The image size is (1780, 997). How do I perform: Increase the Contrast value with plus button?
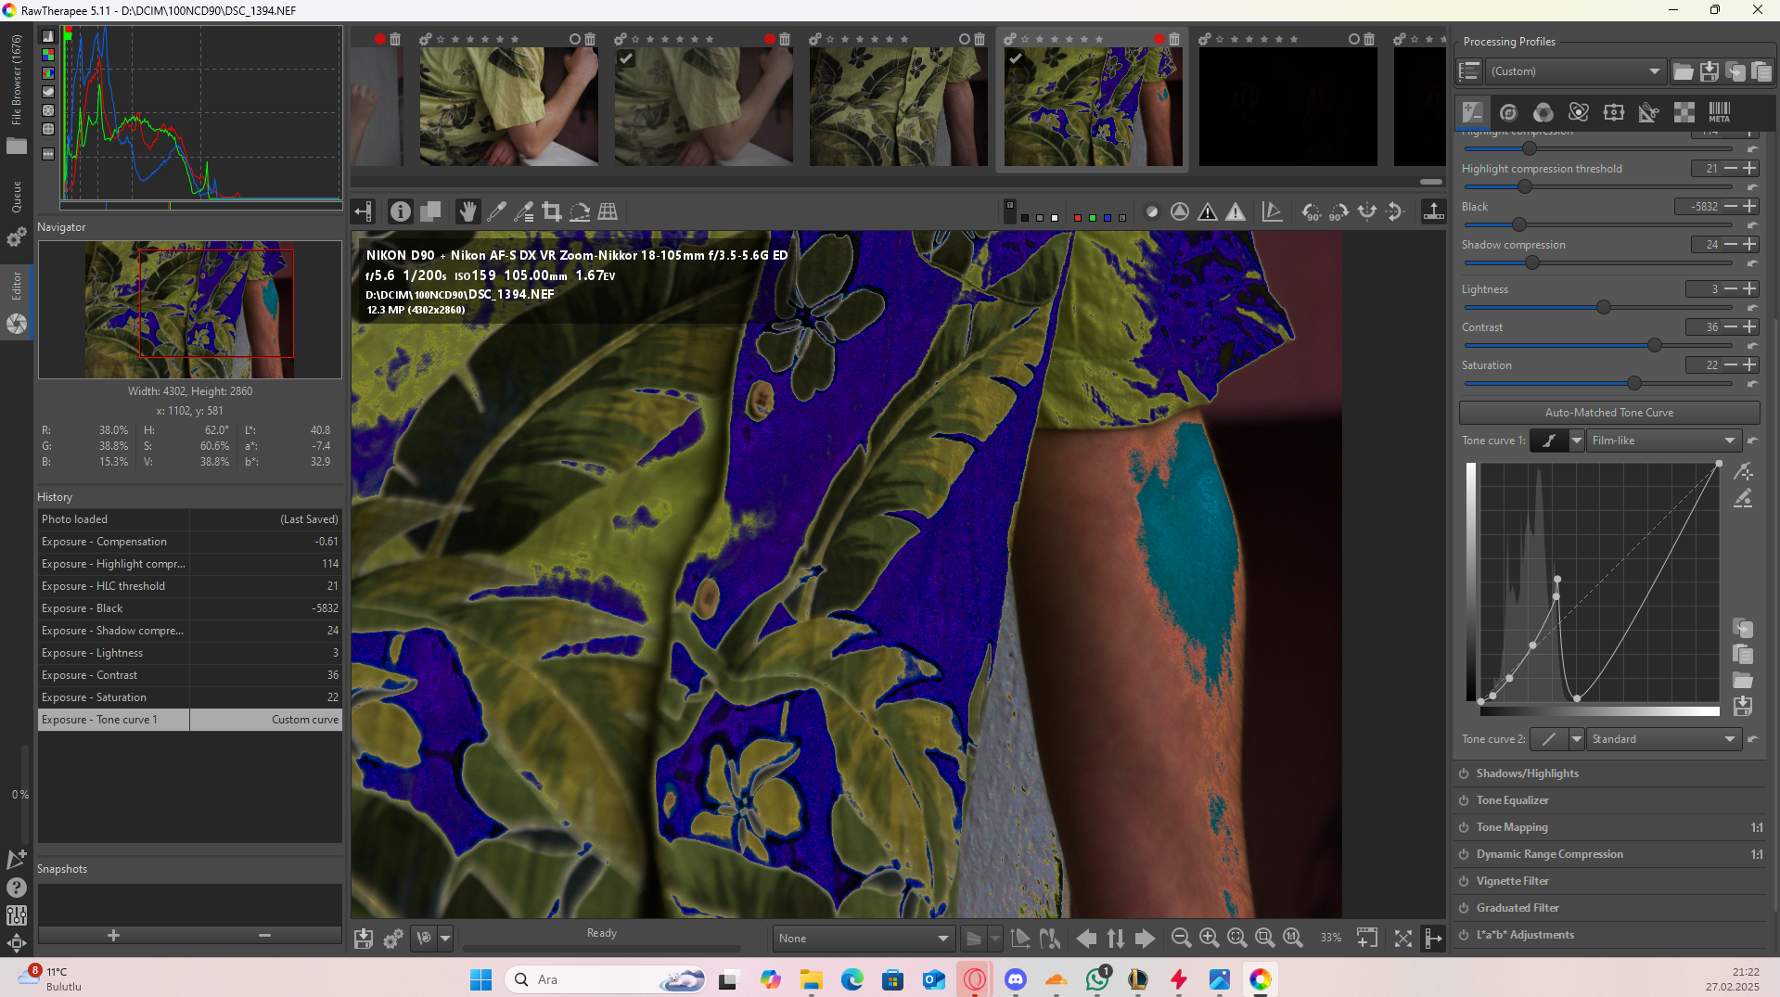tap(1750, 327)
